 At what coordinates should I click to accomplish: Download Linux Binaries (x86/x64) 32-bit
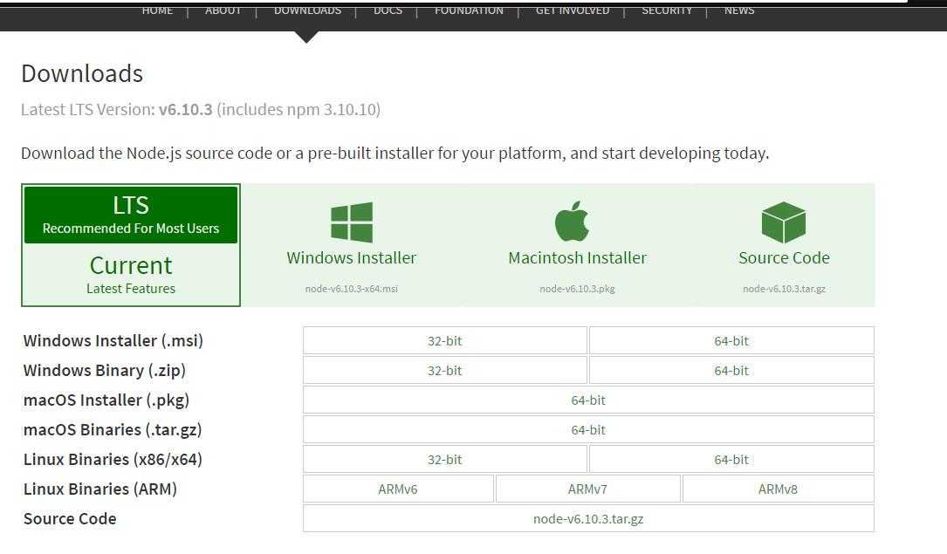tap(445, 459)
